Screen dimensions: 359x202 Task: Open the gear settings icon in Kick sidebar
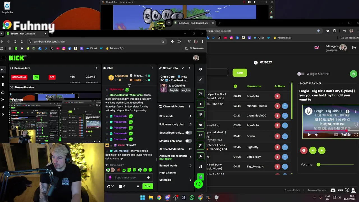3,114
